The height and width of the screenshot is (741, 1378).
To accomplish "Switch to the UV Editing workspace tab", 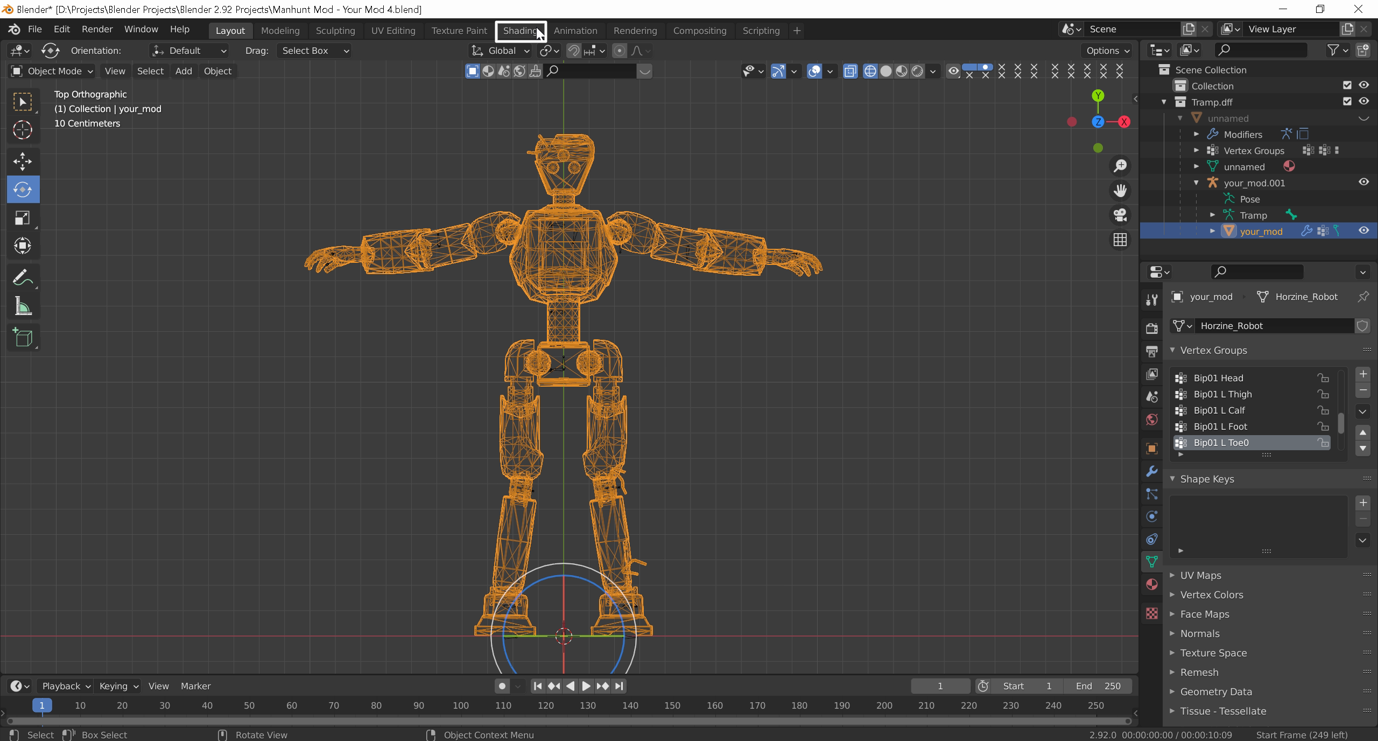I will [393, 31].
